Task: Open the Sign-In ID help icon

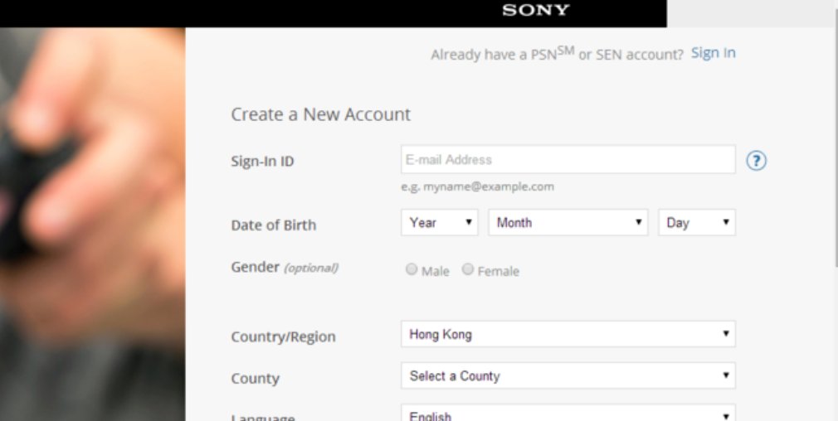Action: 756,161
